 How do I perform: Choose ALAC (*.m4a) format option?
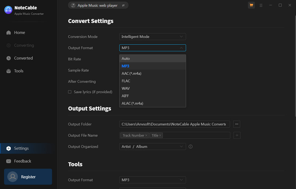pos(152,103)
